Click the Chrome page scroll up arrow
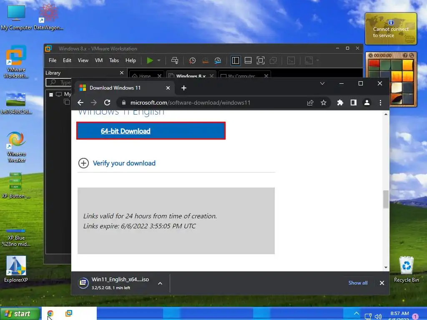The height and width of the screenshot is (320, 427). point(386,114)
